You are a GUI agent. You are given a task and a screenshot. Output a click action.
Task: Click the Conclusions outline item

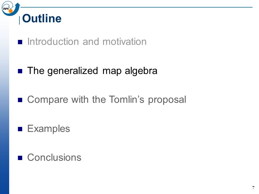(54, 157)
